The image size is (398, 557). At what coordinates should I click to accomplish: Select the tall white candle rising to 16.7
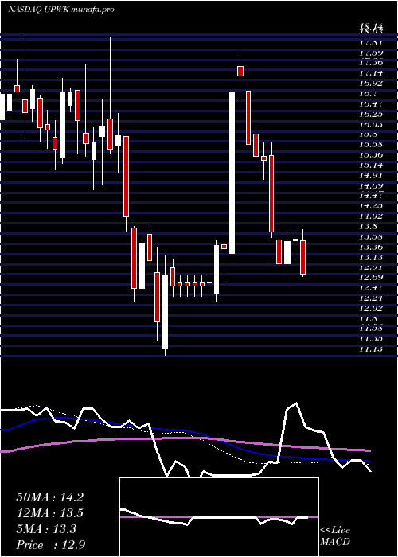(x=232, y=173)
